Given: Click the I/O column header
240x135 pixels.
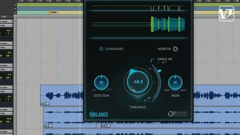Looking at the screenshot, I should click(4, 16).
